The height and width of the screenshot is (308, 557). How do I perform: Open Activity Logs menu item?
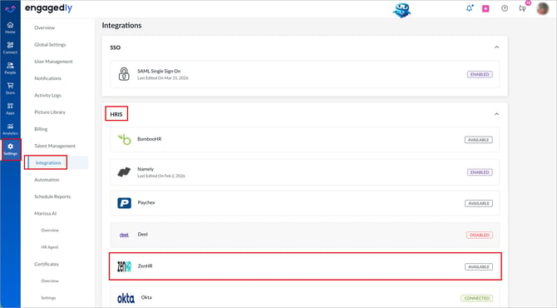47,96
